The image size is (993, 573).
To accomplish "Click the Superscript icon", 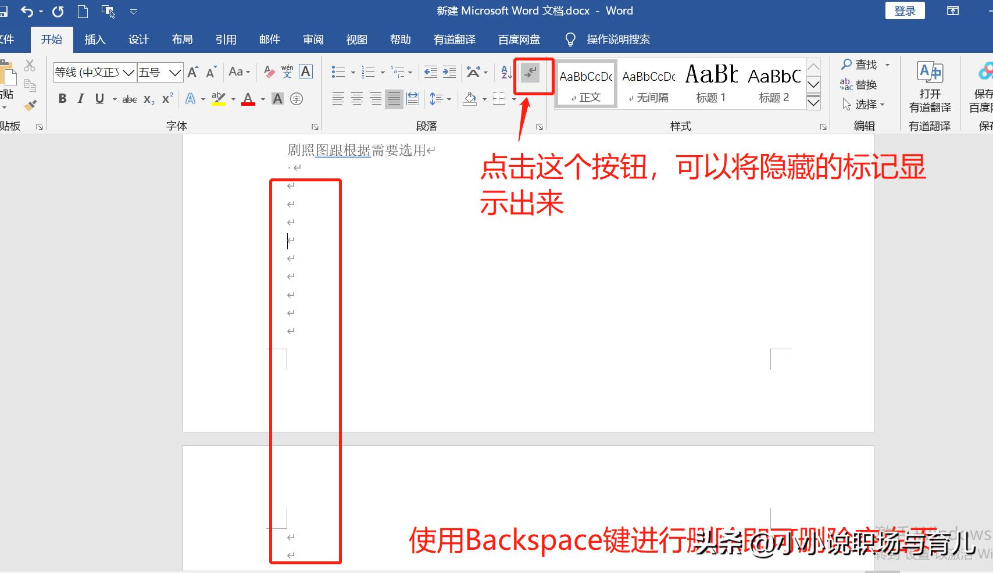I will point(166,99).
